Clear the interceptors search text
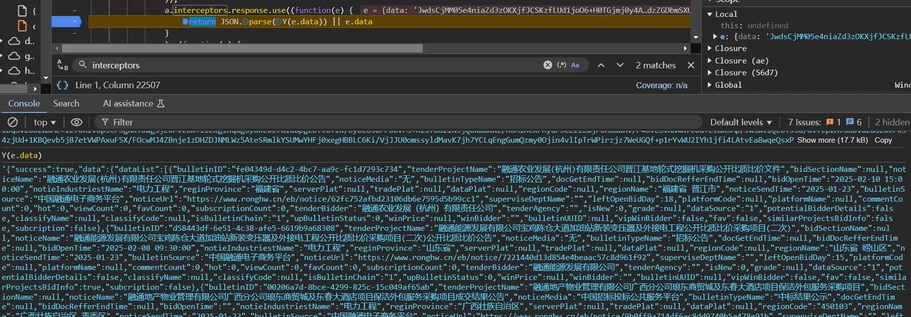 click(547, 65)
